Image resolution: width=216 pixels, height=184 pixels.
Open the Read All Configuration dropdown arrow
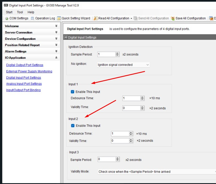pyautogui.click(x=131, y=18)
